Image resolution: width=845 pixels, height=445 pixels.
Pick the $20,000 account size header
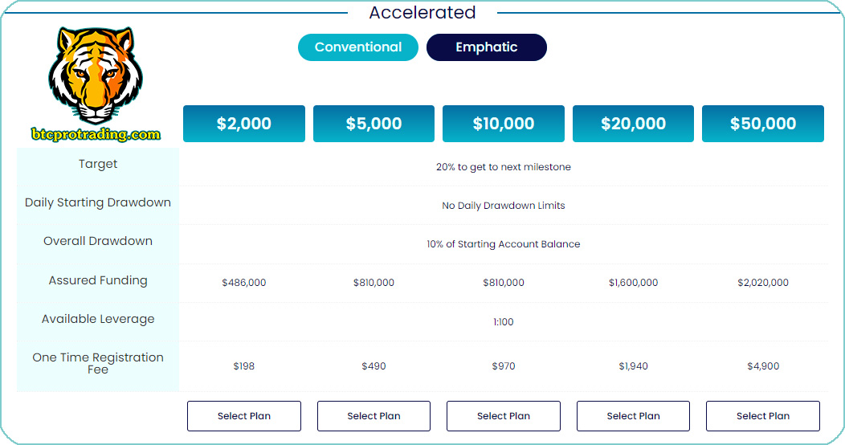click(633, 124)
